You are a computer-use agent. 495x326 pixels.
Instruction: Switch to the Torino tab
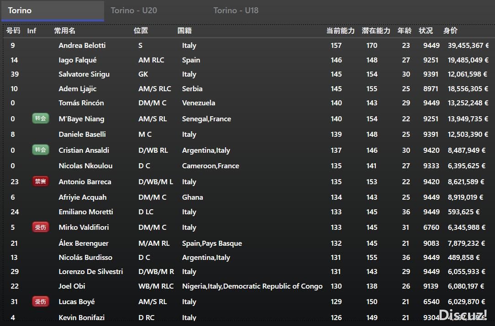point(53,11)
